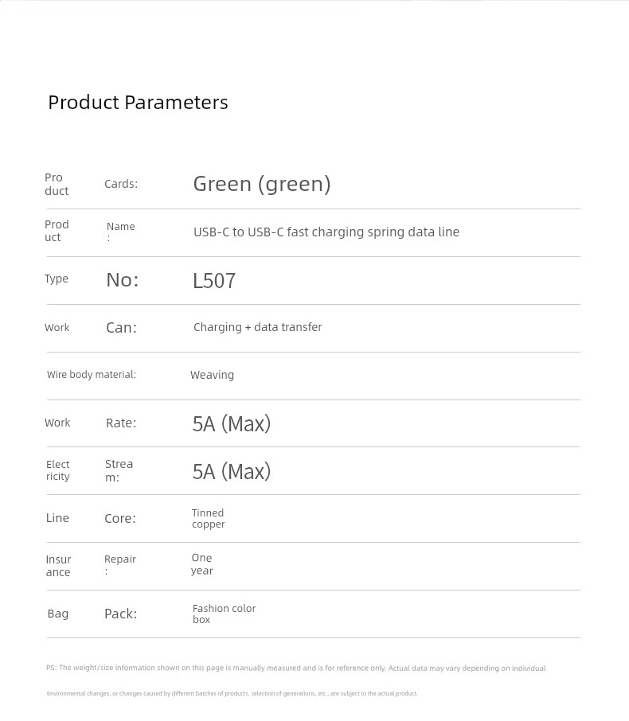Click the Product Parameters heading
629x721 pixels.
[x=138, y=102]
